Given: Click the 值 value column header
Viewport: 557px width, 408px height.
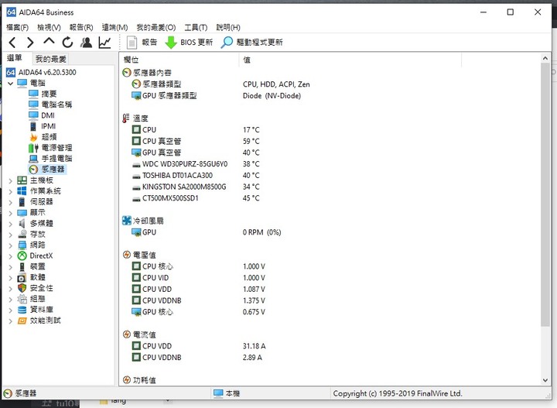Looking at the screenshot, I should (x=350, y=60).
